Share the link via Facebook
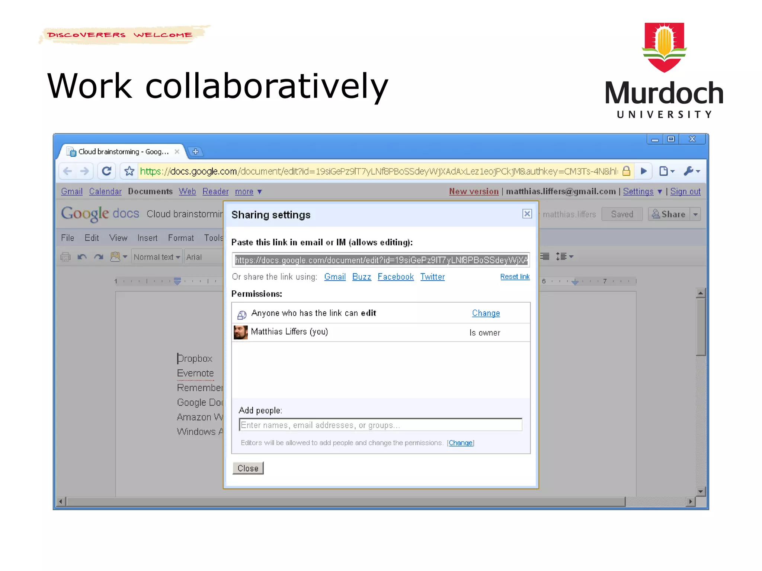Screen dimensions: 762x571 (396, 277)
